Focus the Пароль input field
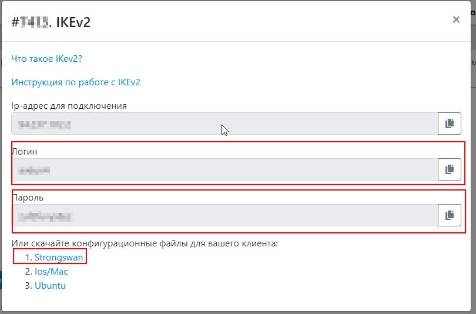This screenshot has height=314, width=476. point(223,215)
